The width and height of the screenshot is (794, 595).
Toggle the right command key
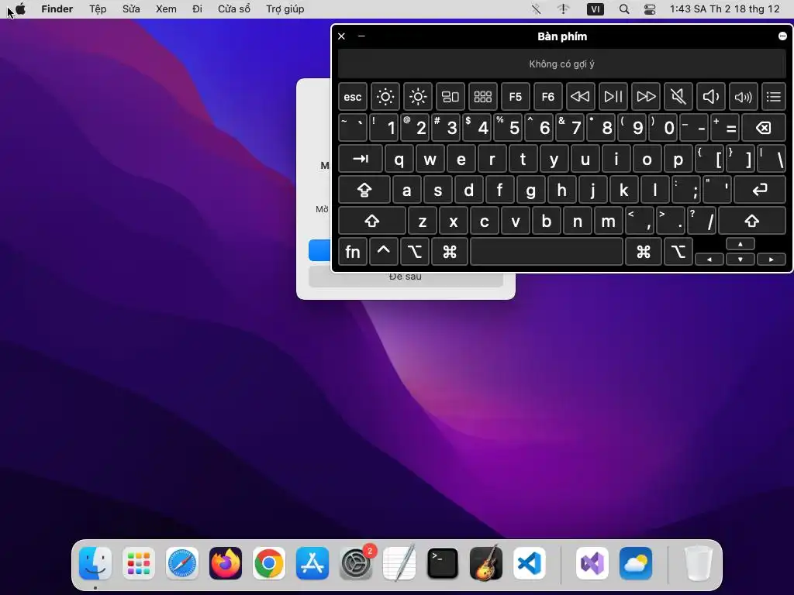[644, 252]
